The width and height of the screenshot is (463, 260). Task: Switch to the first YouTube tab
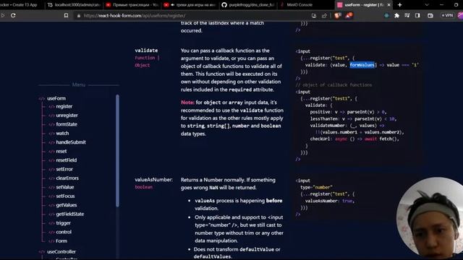point(132,5)
